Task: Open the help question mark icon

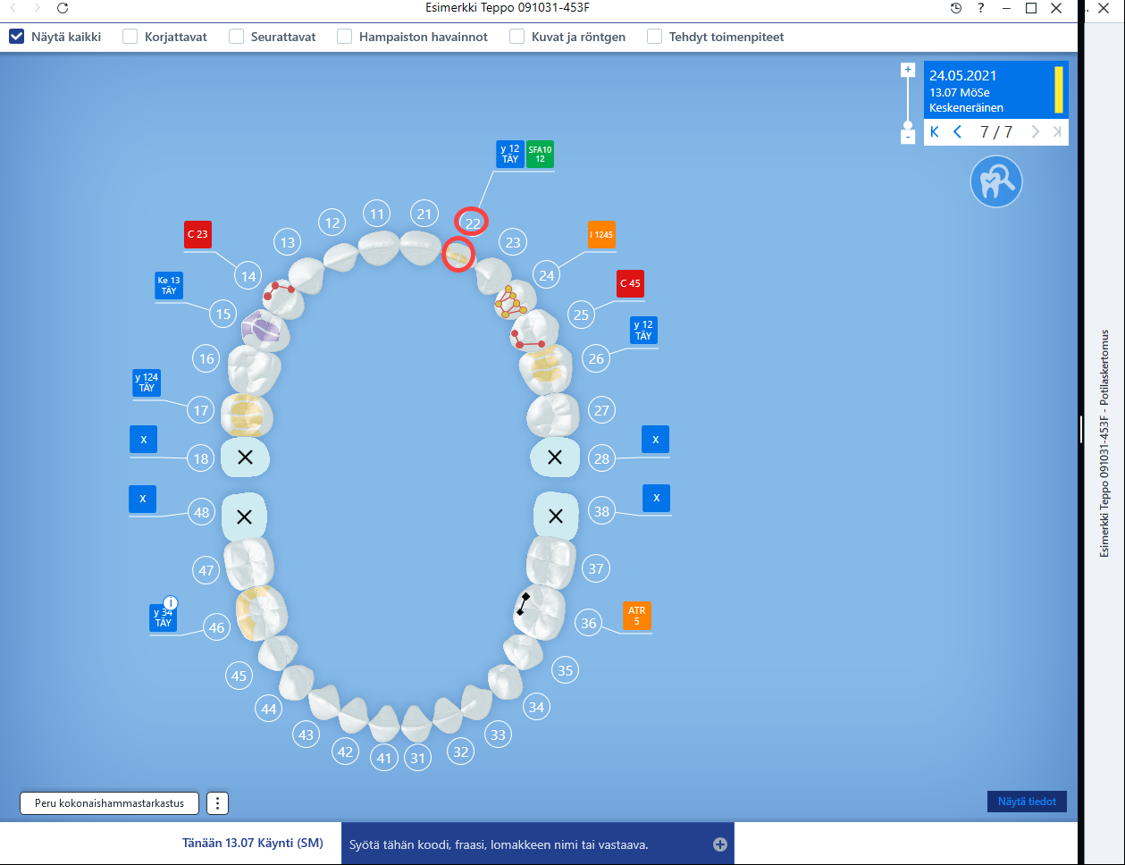Action: click(x=981, y=8)
